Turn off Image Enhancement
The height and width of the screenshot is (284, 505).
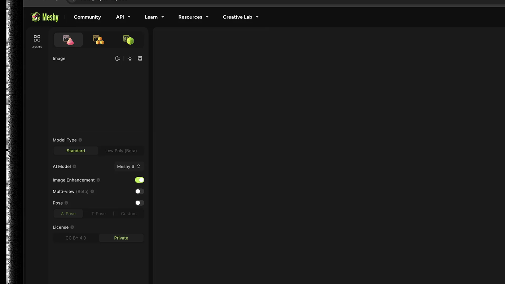click(140, 180)
